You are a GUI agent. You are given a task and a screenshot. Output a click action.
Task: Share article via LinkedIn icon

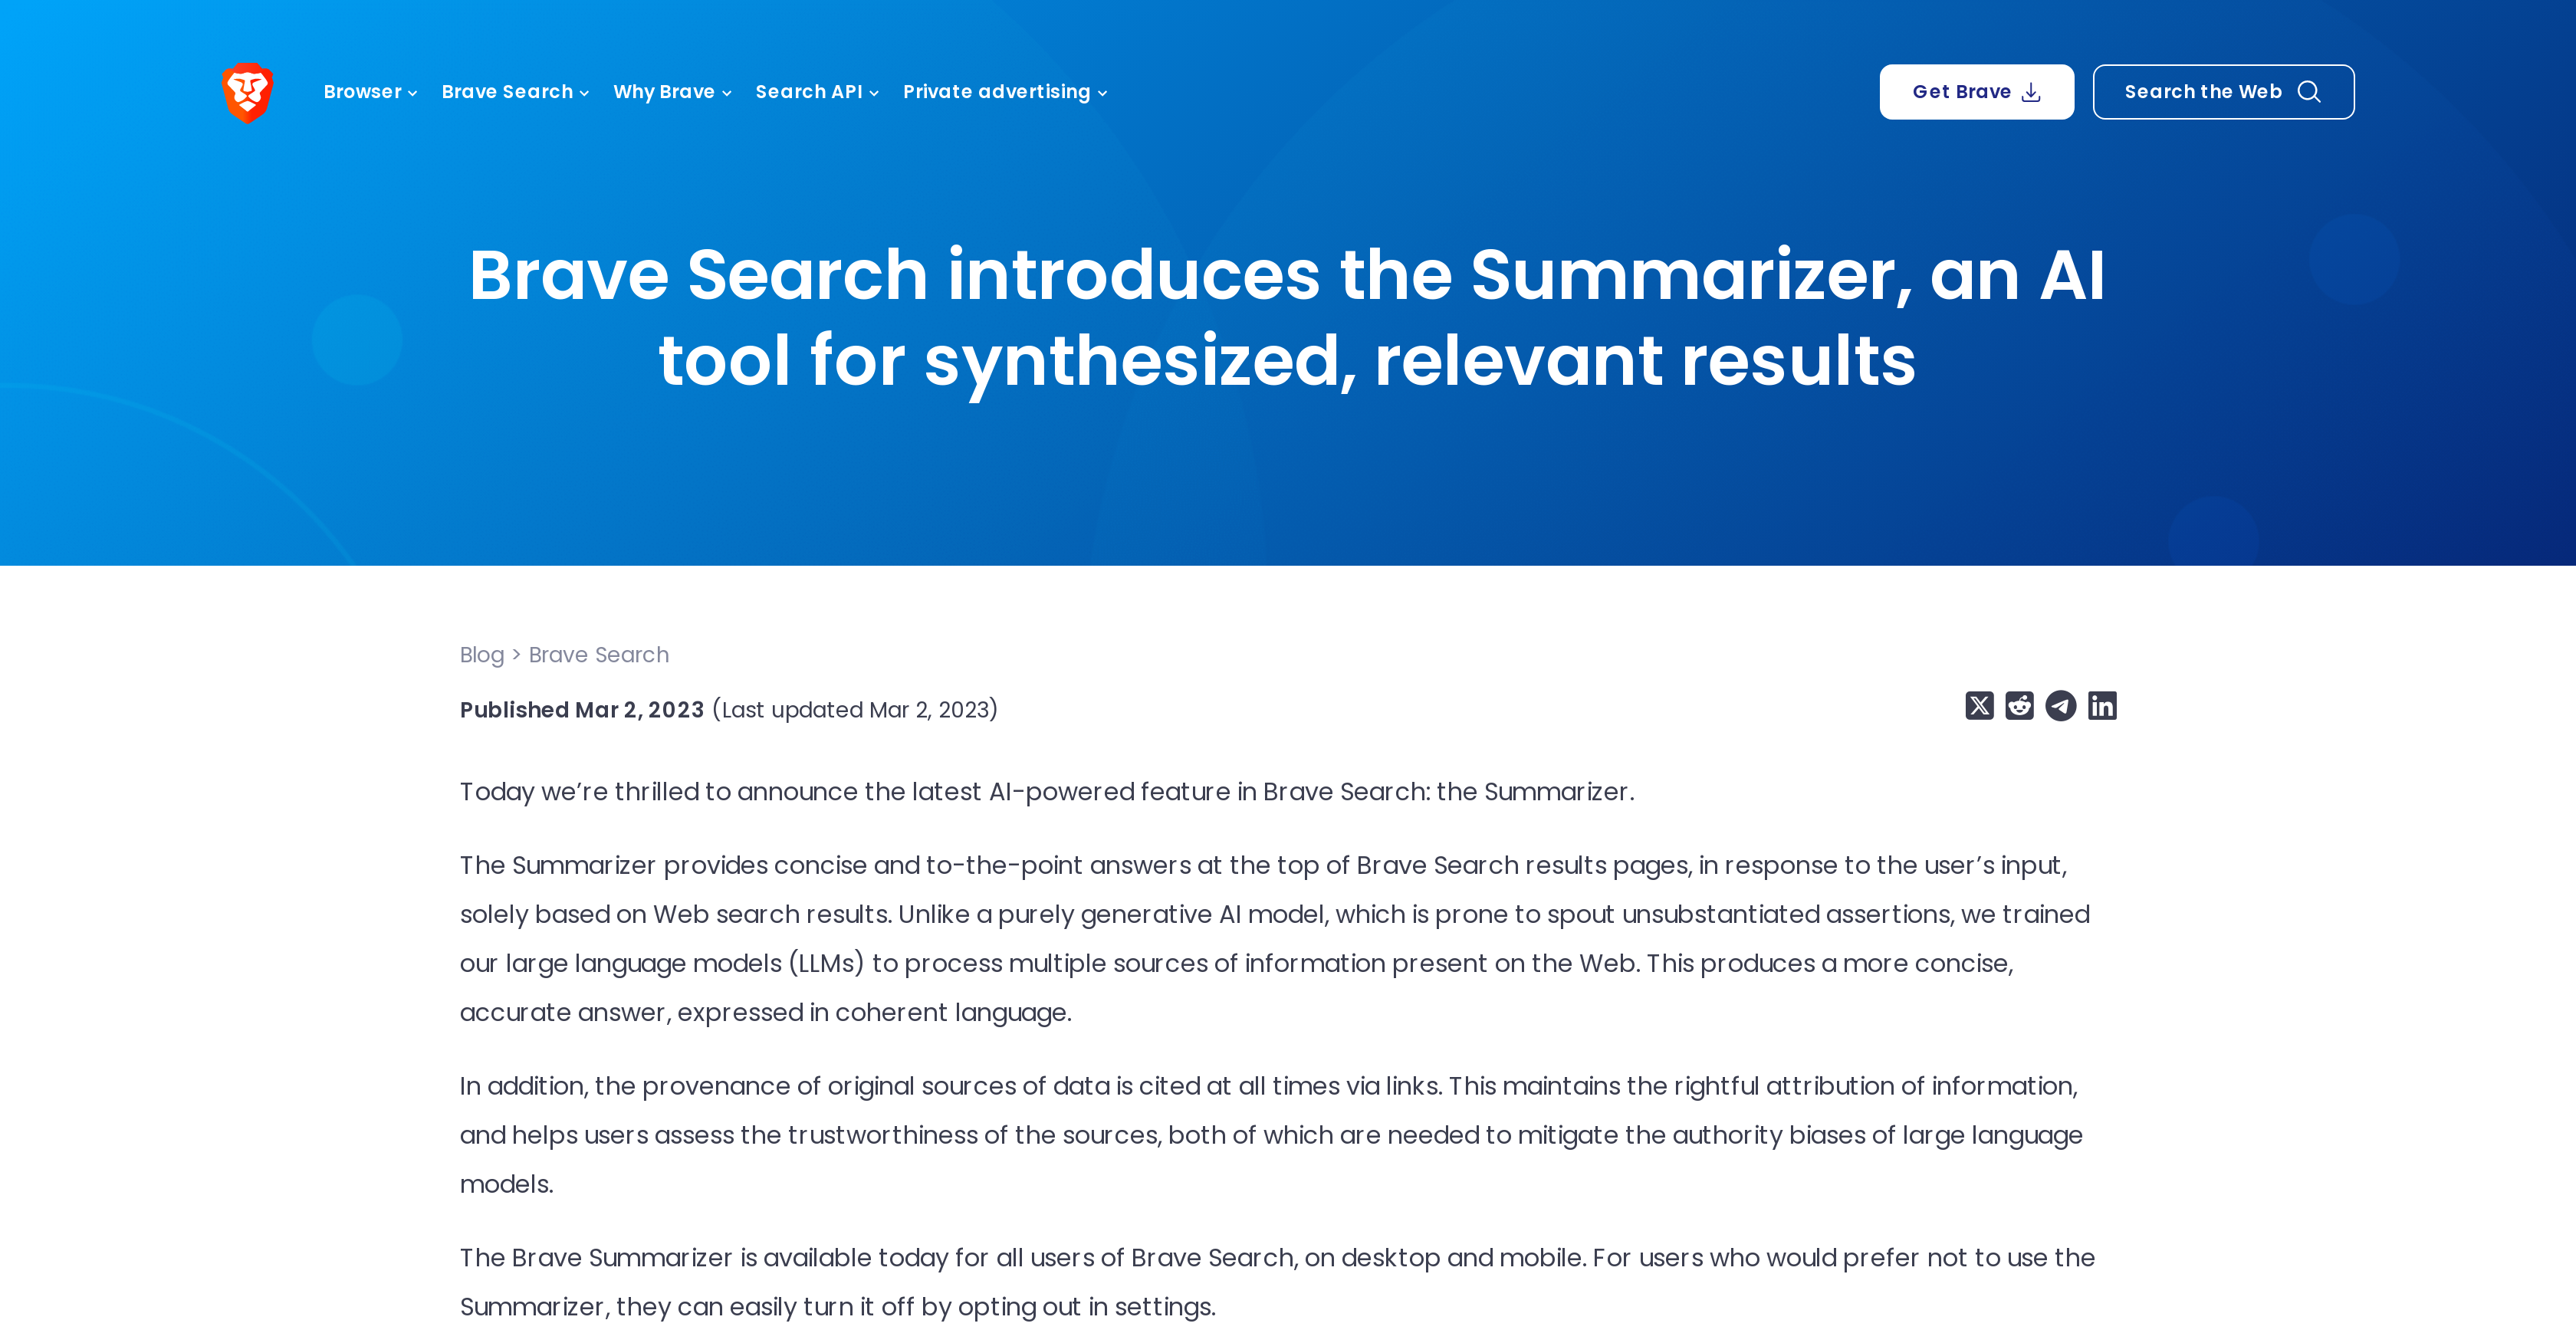2102,705
